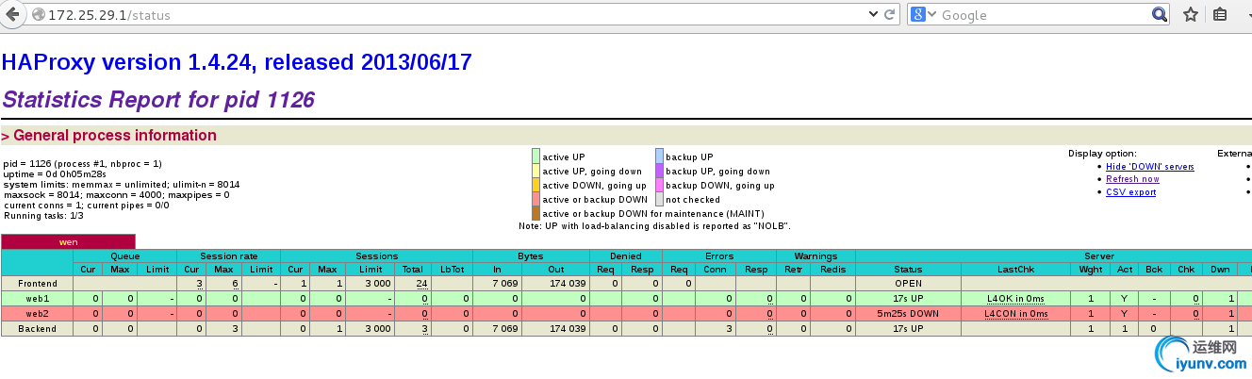Click the 'backup UP, going down' purple swatch
This screenshot has width=1252, height=379.
click(660, 171)
